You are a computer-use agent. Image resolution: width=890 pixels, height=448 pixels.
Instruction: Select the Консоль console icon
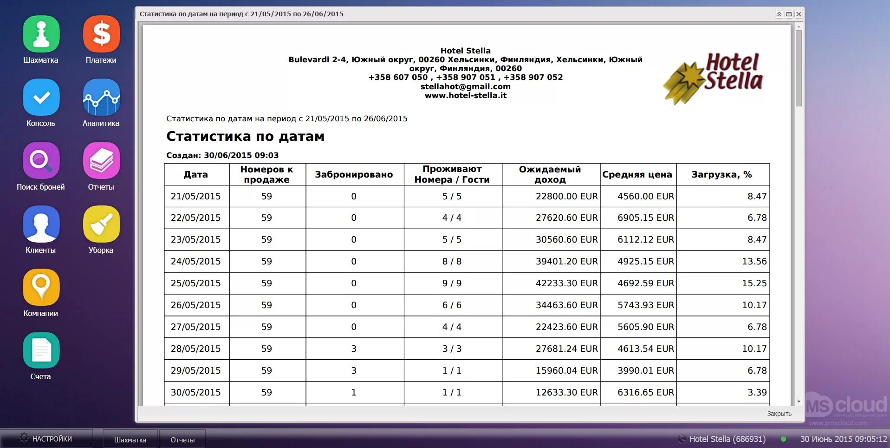[41, 98]
